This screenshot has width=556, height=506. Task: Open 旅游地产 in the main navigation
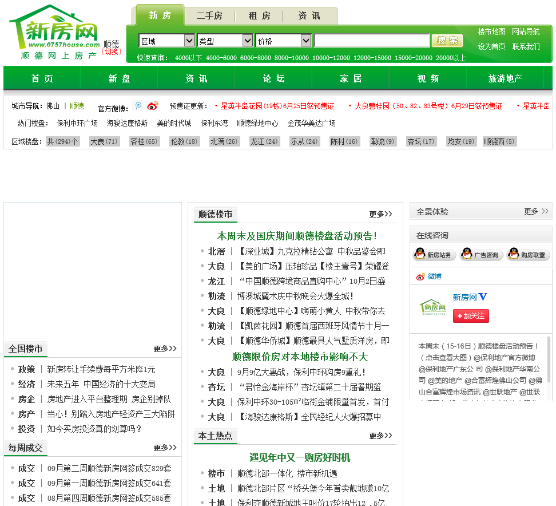click(x=505, y=78)
